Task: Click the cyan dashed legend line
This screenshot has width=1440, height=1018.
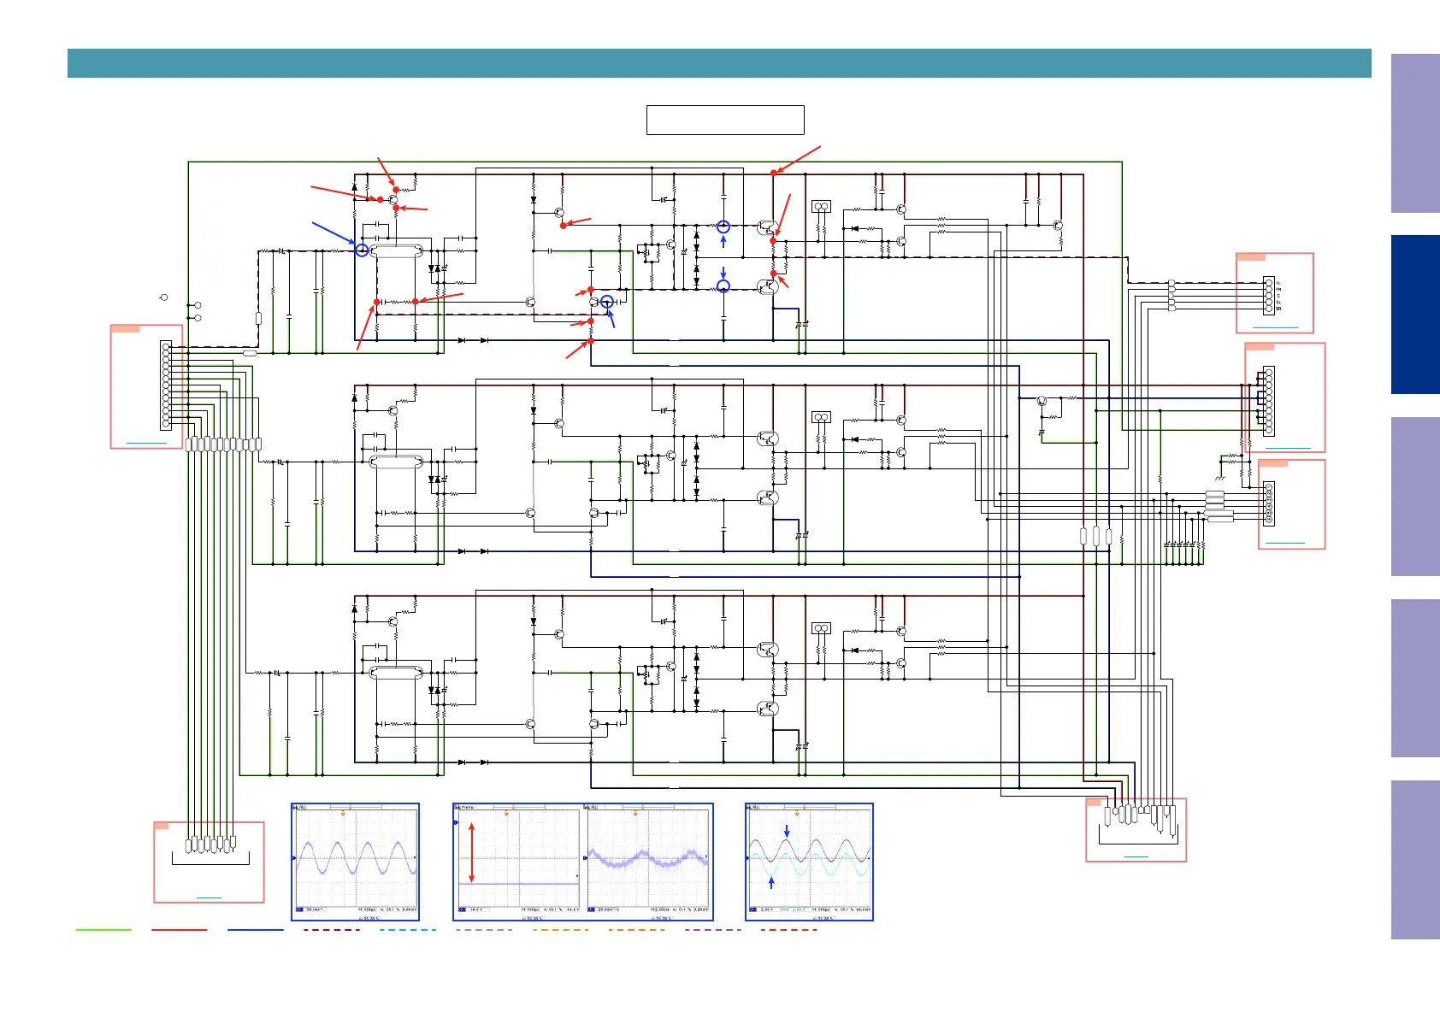Action: tap(408, 929)
